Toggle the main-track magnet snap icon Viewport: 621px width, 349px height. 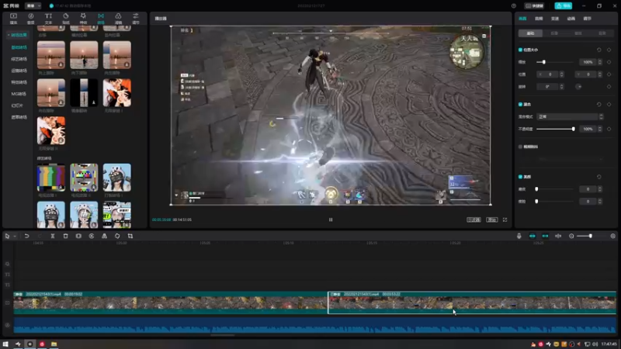point(533,236)
